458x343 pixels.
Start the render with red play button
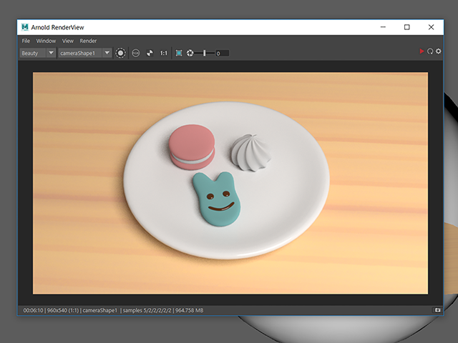tap(422, 51)
